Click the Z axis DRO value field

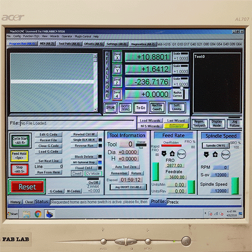click(148, 82)
